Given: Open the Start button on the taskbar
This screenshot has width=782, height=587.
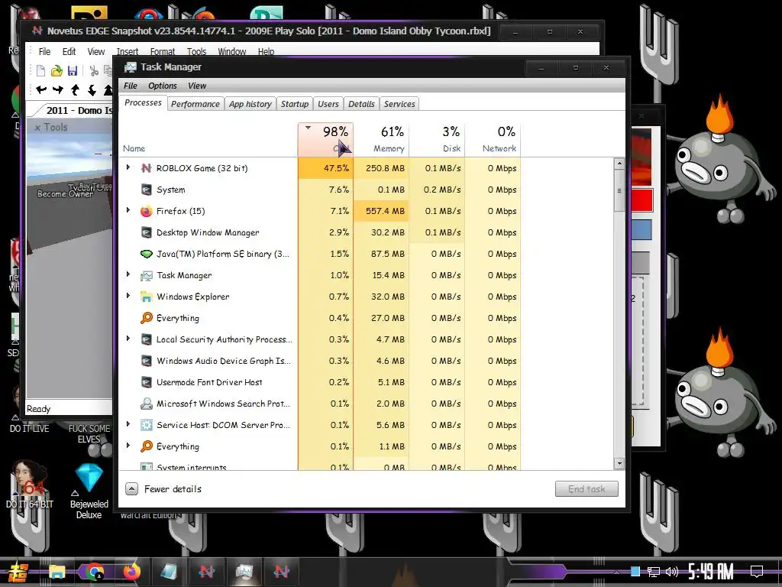Looking at the screenshot, I should point(18,572).
